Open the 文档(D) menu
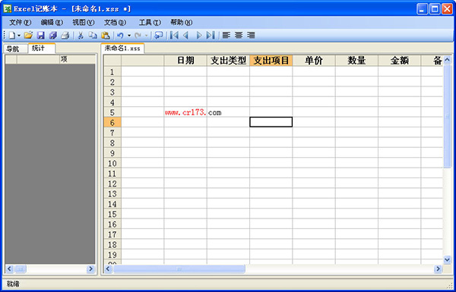 click(x=115, y=22)
